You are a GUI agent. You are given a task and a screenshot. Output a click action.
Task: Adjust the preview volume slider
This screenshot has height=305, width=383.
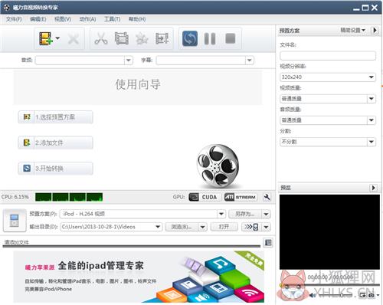click(x=336, y=295)
